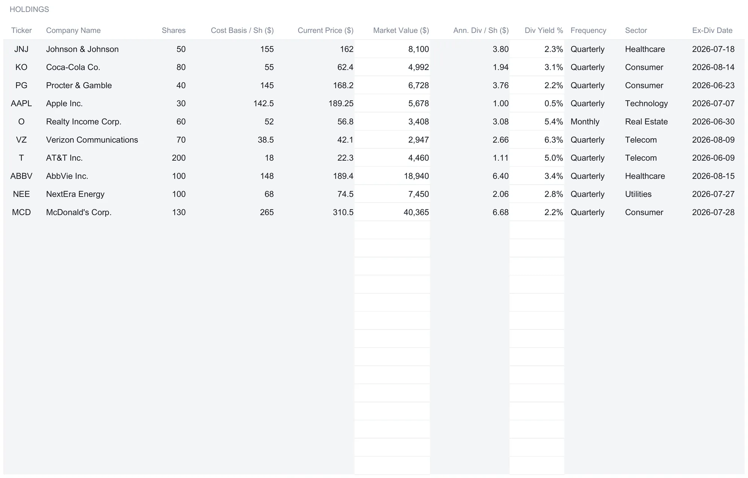Select the PG ticker cell
748x478 pixels.
coord(21,85)
